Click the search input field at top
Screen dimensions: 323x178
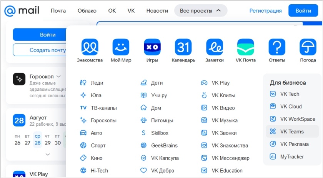[200, 24]
